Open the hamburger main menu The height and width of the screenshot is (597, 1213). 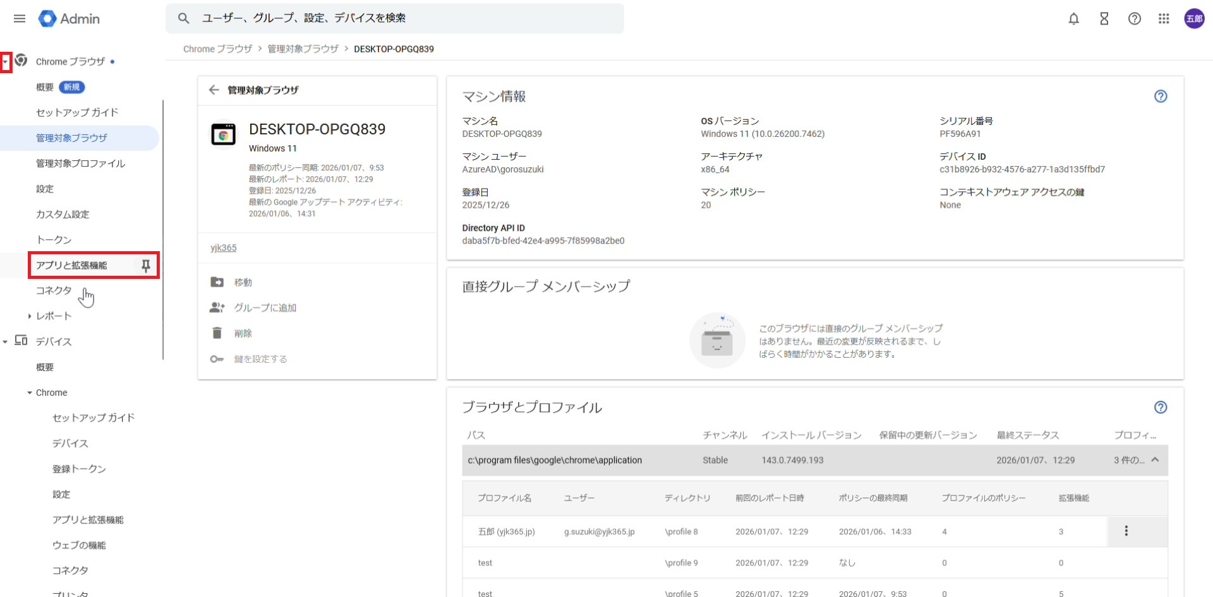tap(20, 18)
